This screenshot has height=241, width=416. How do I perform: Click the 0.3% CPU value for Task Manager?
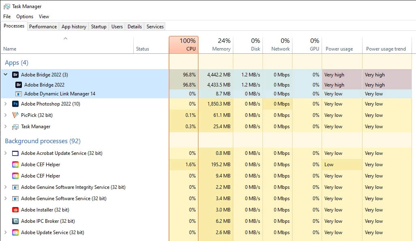tap(190, 127)
